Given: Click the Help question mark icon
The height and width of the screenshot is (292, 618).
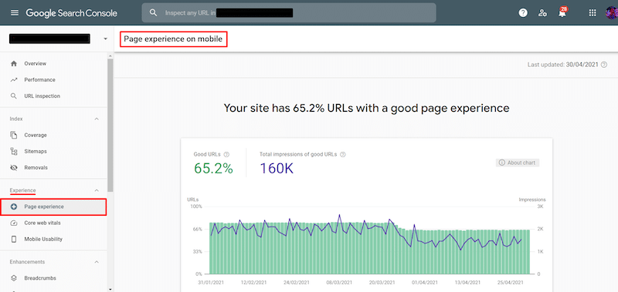Looking at the screenshot, I should tap(523, 12).
